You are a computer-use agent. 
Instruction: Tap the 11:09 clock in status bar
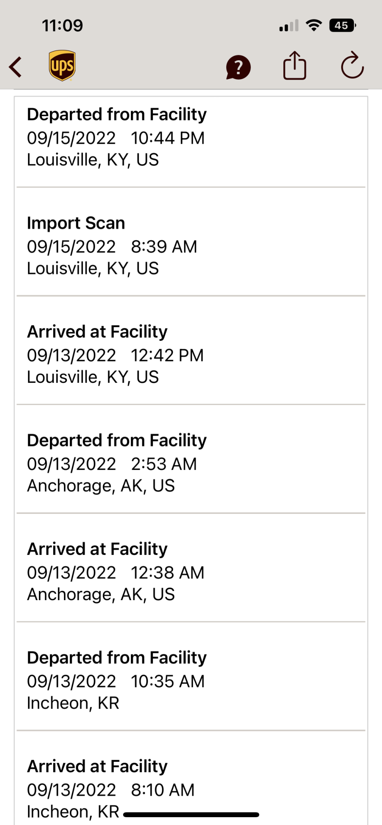(62, 26)
